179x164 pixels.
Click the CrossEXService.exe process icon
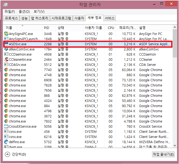tap(6, 126)
